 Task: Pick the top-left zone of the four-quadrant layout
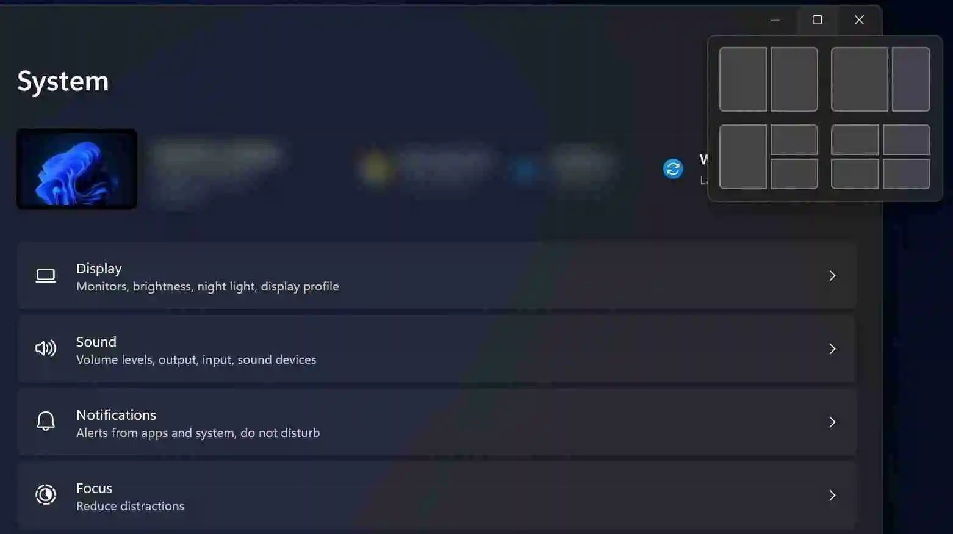(855, 140)
